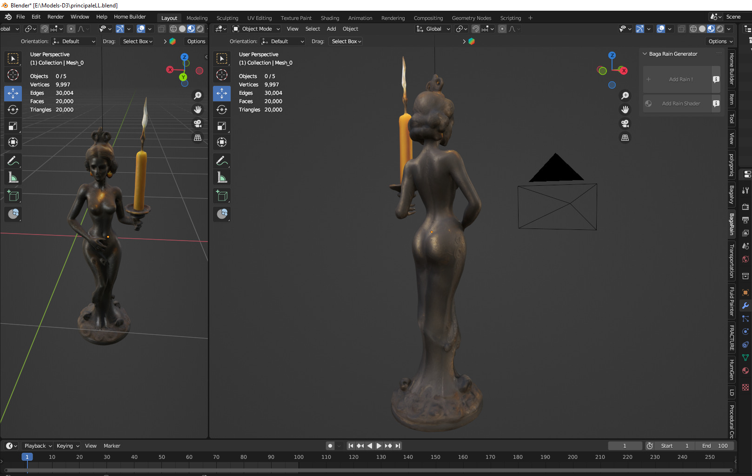Image resolution: width=752 pixels, height=476 pixels.
Task: Select the Scale tool in left viewport
Action: point(13,126)
